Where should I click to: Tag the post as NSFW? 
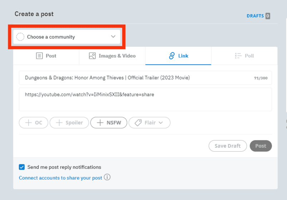(109, 123)
